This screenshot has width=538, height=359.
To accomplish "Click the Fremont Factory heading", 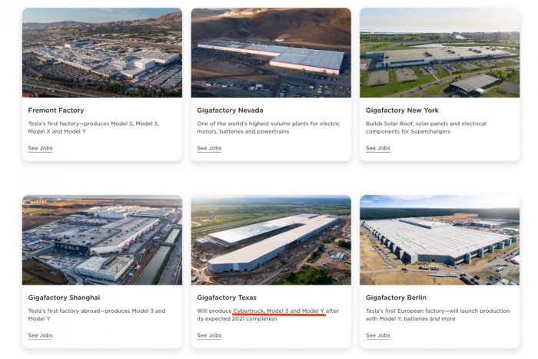I will (x=55, y=110).
